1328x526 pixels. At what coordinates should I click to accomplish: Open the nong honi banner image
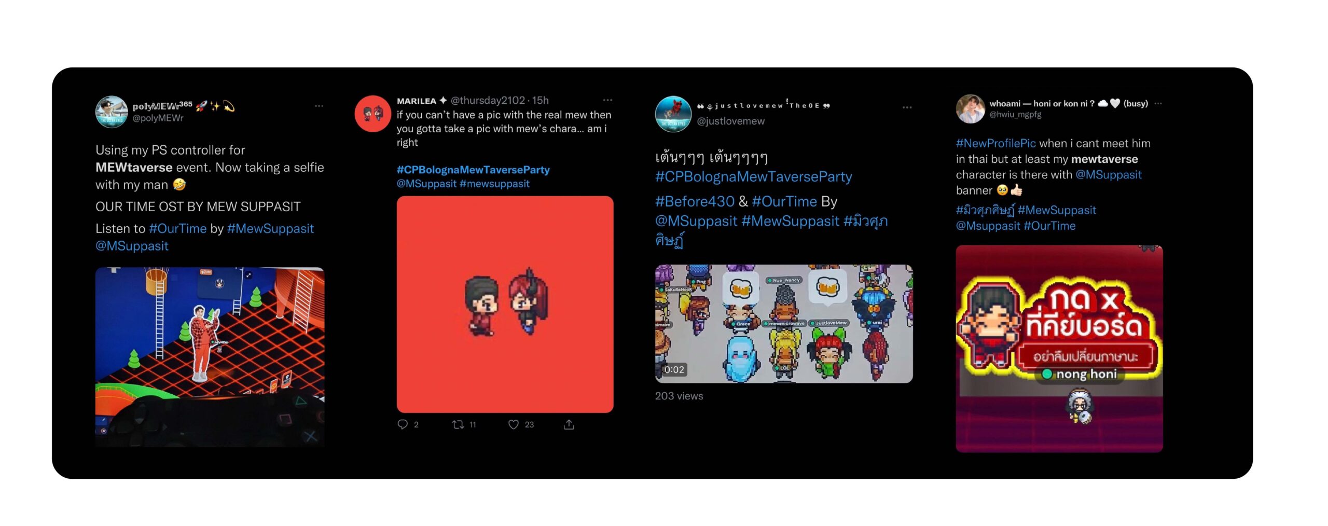[1059, 349]
